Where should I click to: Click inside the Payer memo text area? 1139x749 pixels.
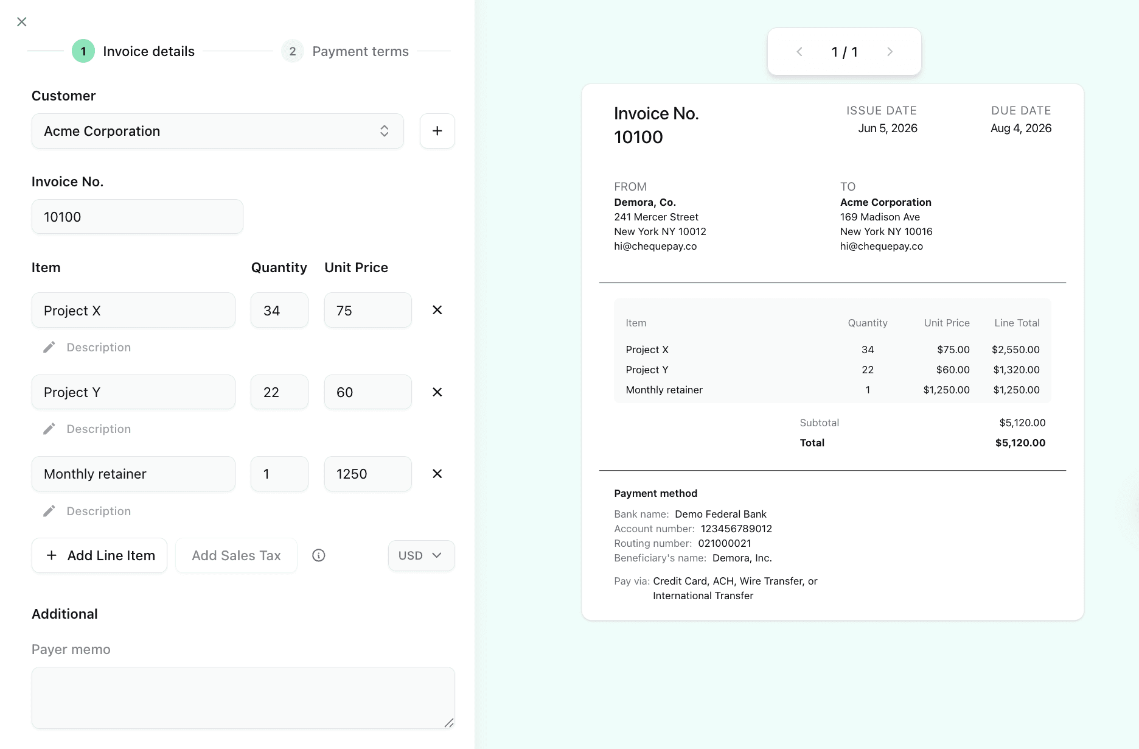(243, 698)
